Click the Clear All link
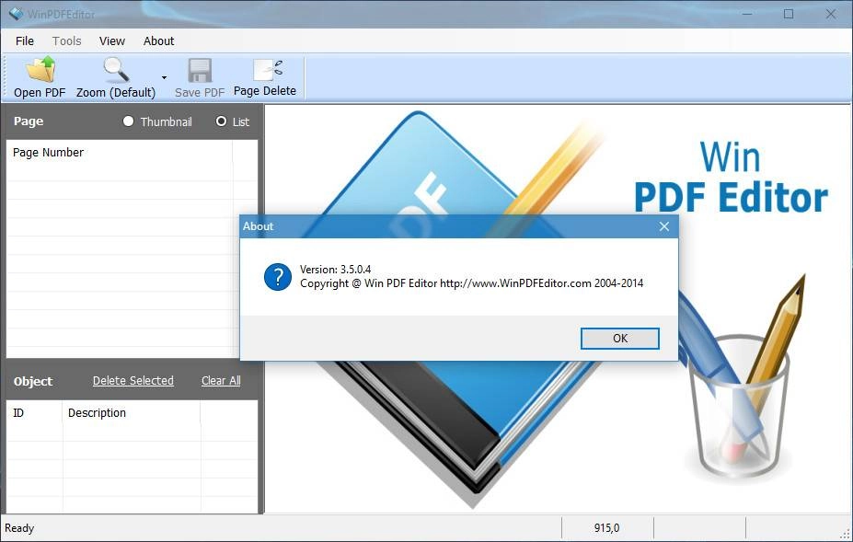The width and height of the screenshot is (853, 542). pos(221,381)
